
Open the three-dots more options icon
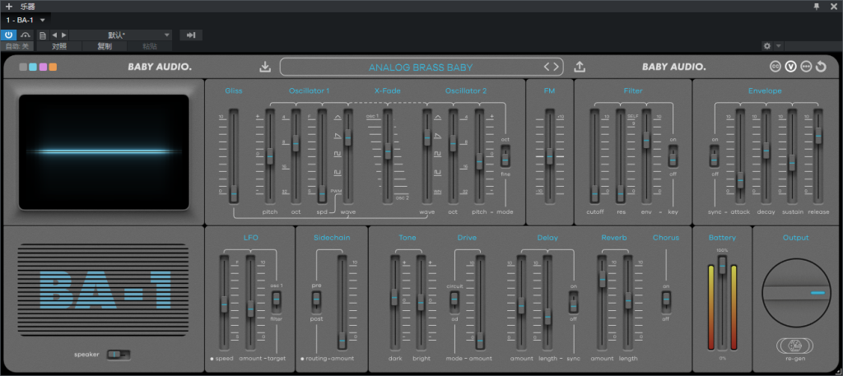tap(806, 67)
